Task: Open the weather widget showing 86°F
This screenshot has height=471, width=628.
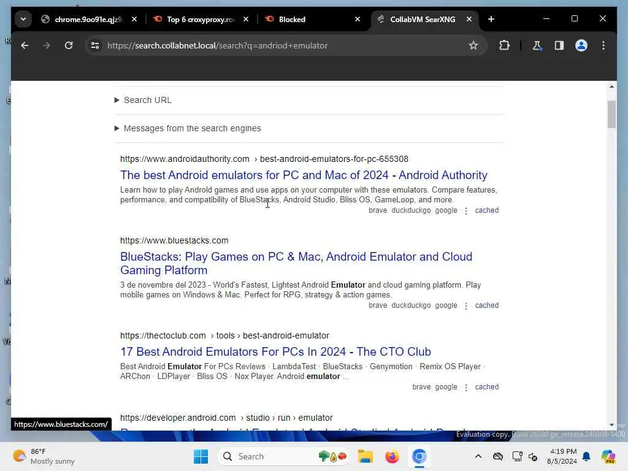Action: 44,456
